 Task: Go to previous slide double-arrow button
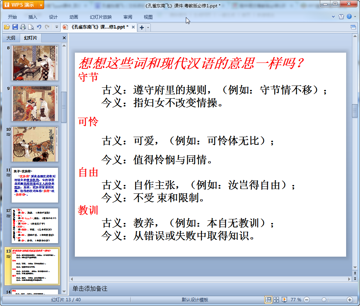click(x=355, y=273)
